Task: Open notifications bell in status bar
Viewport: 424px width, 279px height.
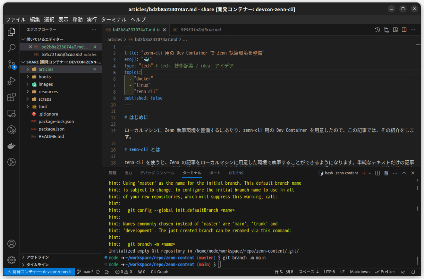Action: (x=413, y=272)
